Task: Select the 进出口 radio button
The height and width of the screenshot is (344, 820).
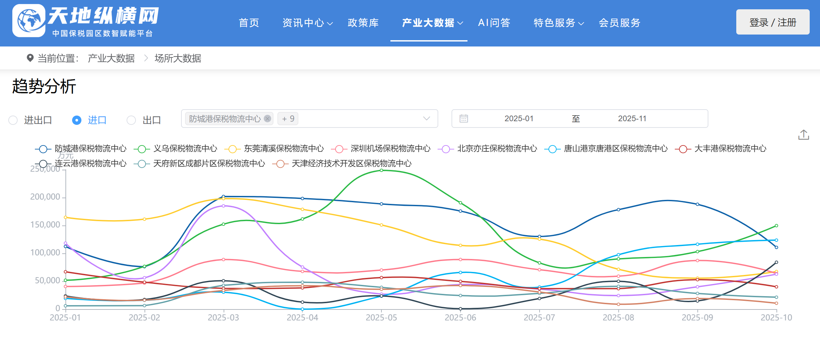Action: click(x=13, y=120)
